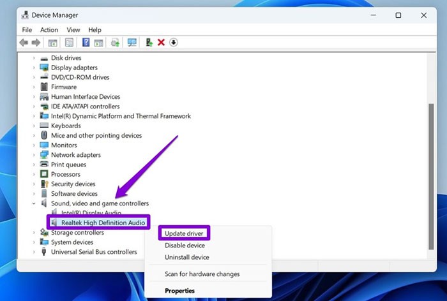Select the Display adapters device icon

click(44, 68)
